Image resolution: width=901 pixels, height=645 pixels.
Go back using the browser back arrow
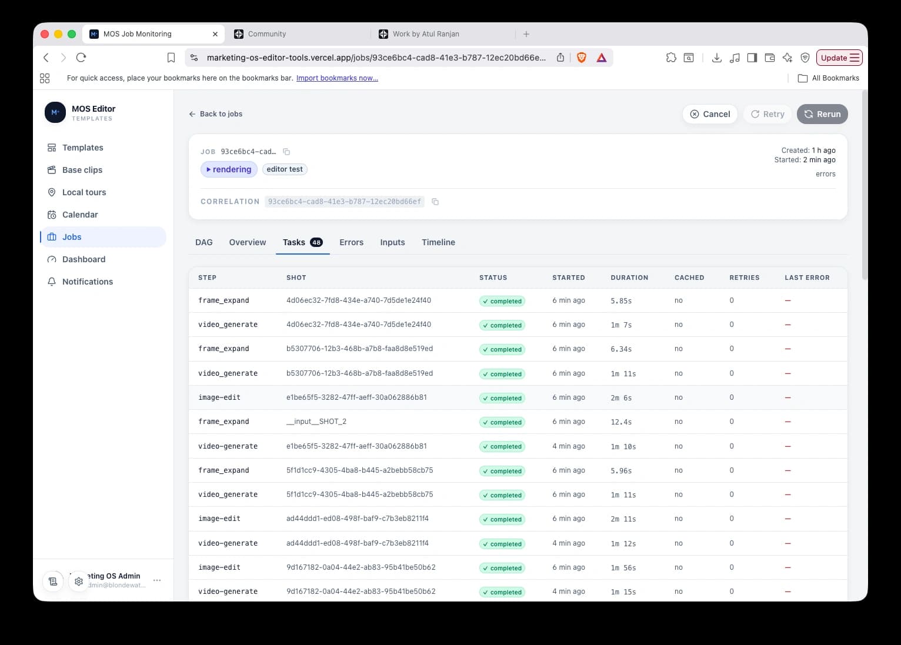point(46,58)
